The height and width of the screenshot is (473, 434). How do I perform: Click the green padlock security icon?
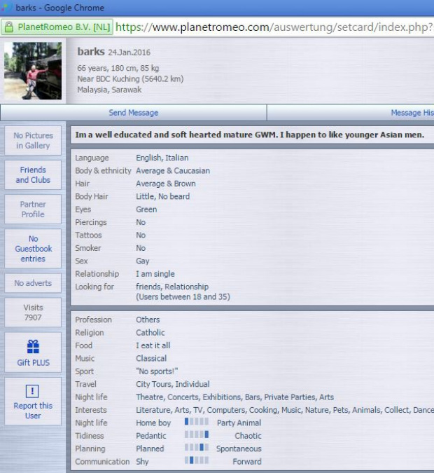click(x=8, y=27)
